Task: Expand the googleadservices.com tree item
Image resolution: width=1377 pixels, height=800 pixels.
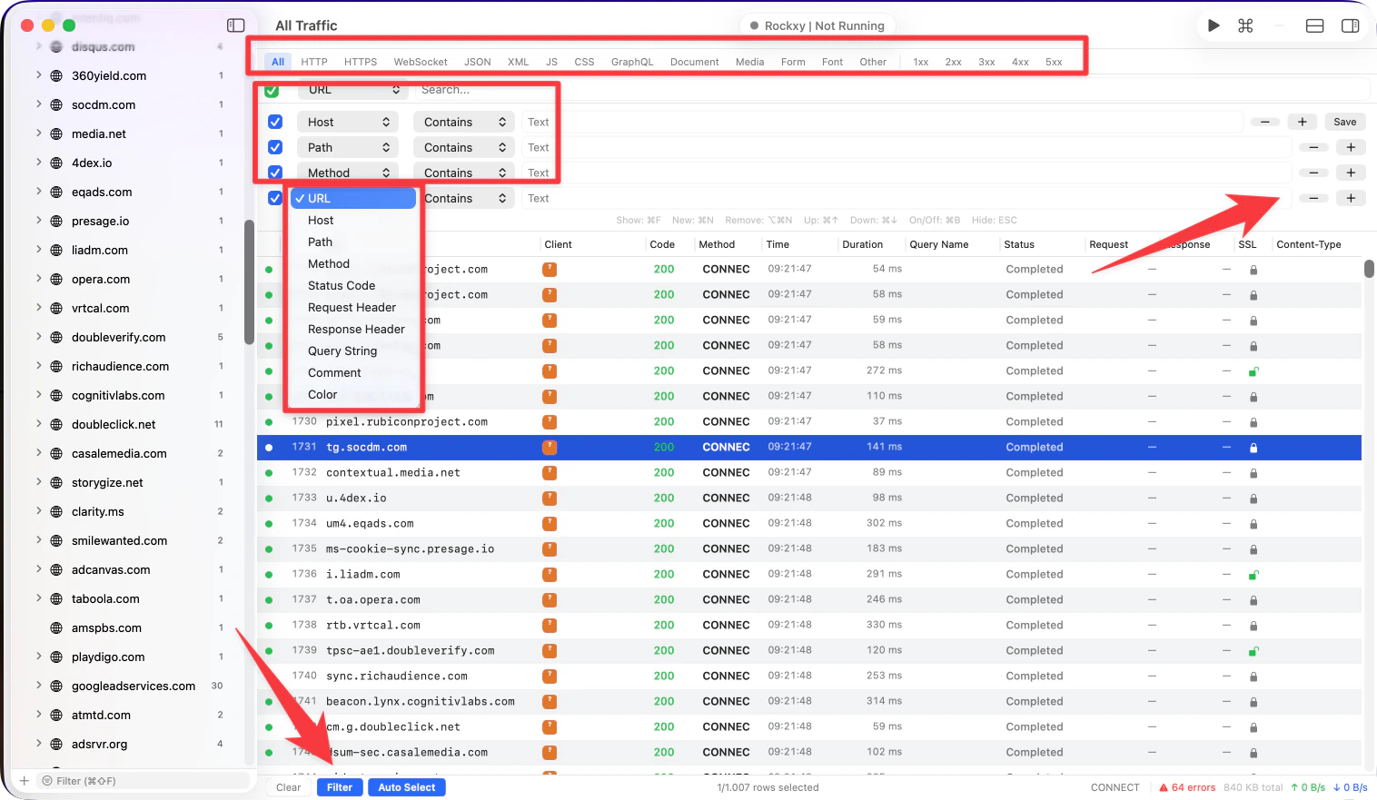Action: [38, 686]
